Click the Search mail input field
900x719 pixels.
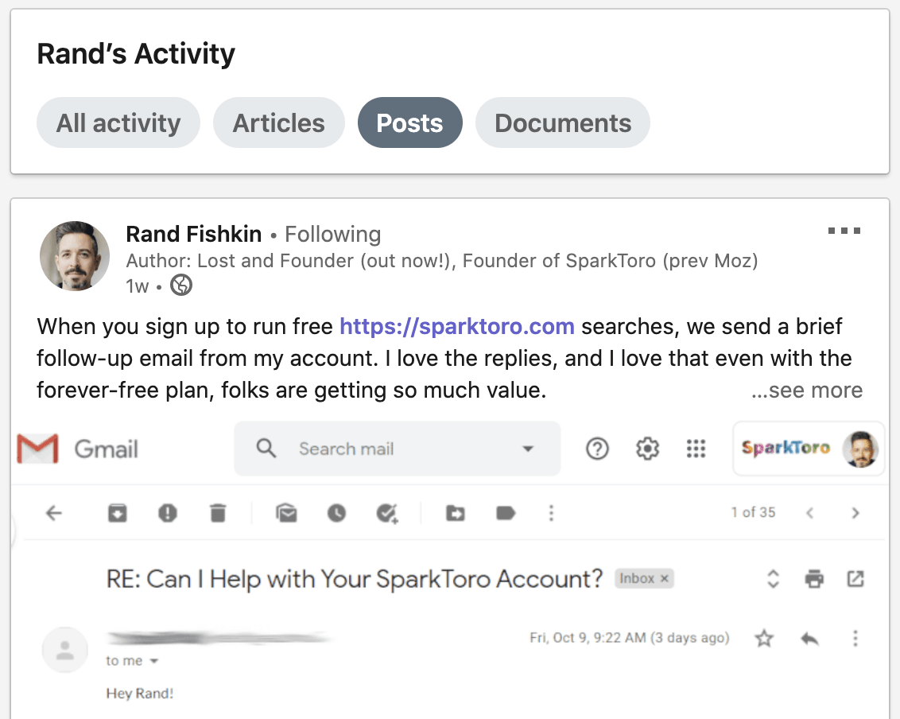pyautogui.click(x=398, y=449)
